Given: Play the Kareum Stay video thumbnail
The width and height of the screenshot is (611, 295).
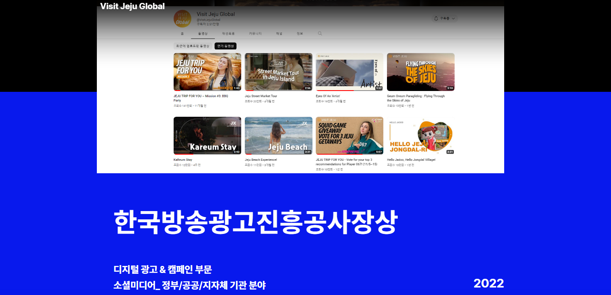Looking at the screenshot, I should 207,135.
